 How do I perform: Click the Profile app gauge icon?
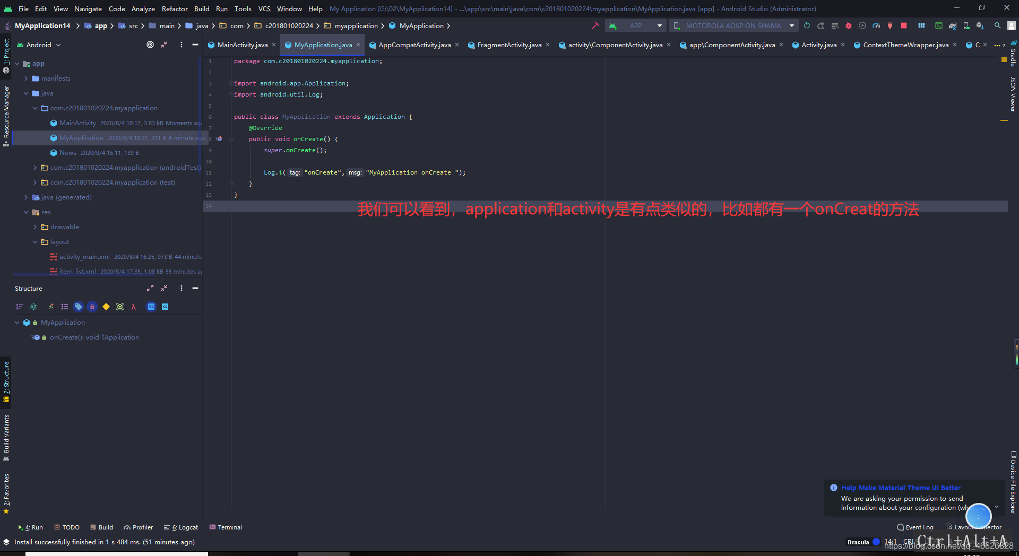pyautogui.click(x=876, y=25)
